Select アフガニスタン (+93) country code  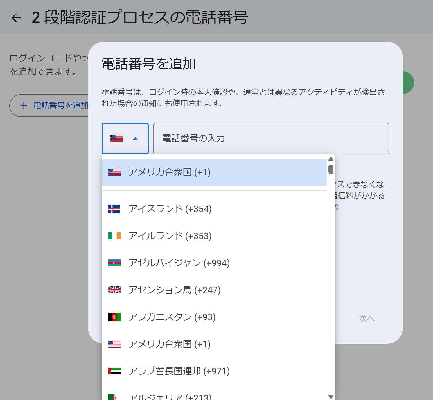coord(172,317)
